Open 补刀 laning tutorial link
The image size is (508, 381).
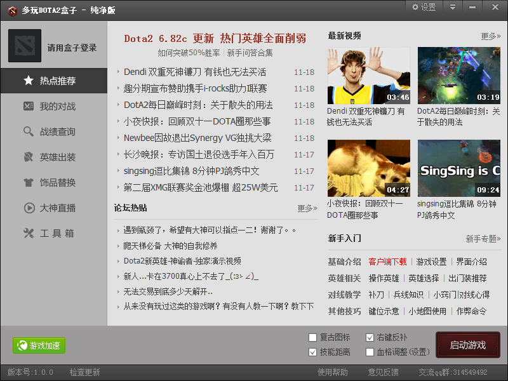pos(376,295)
